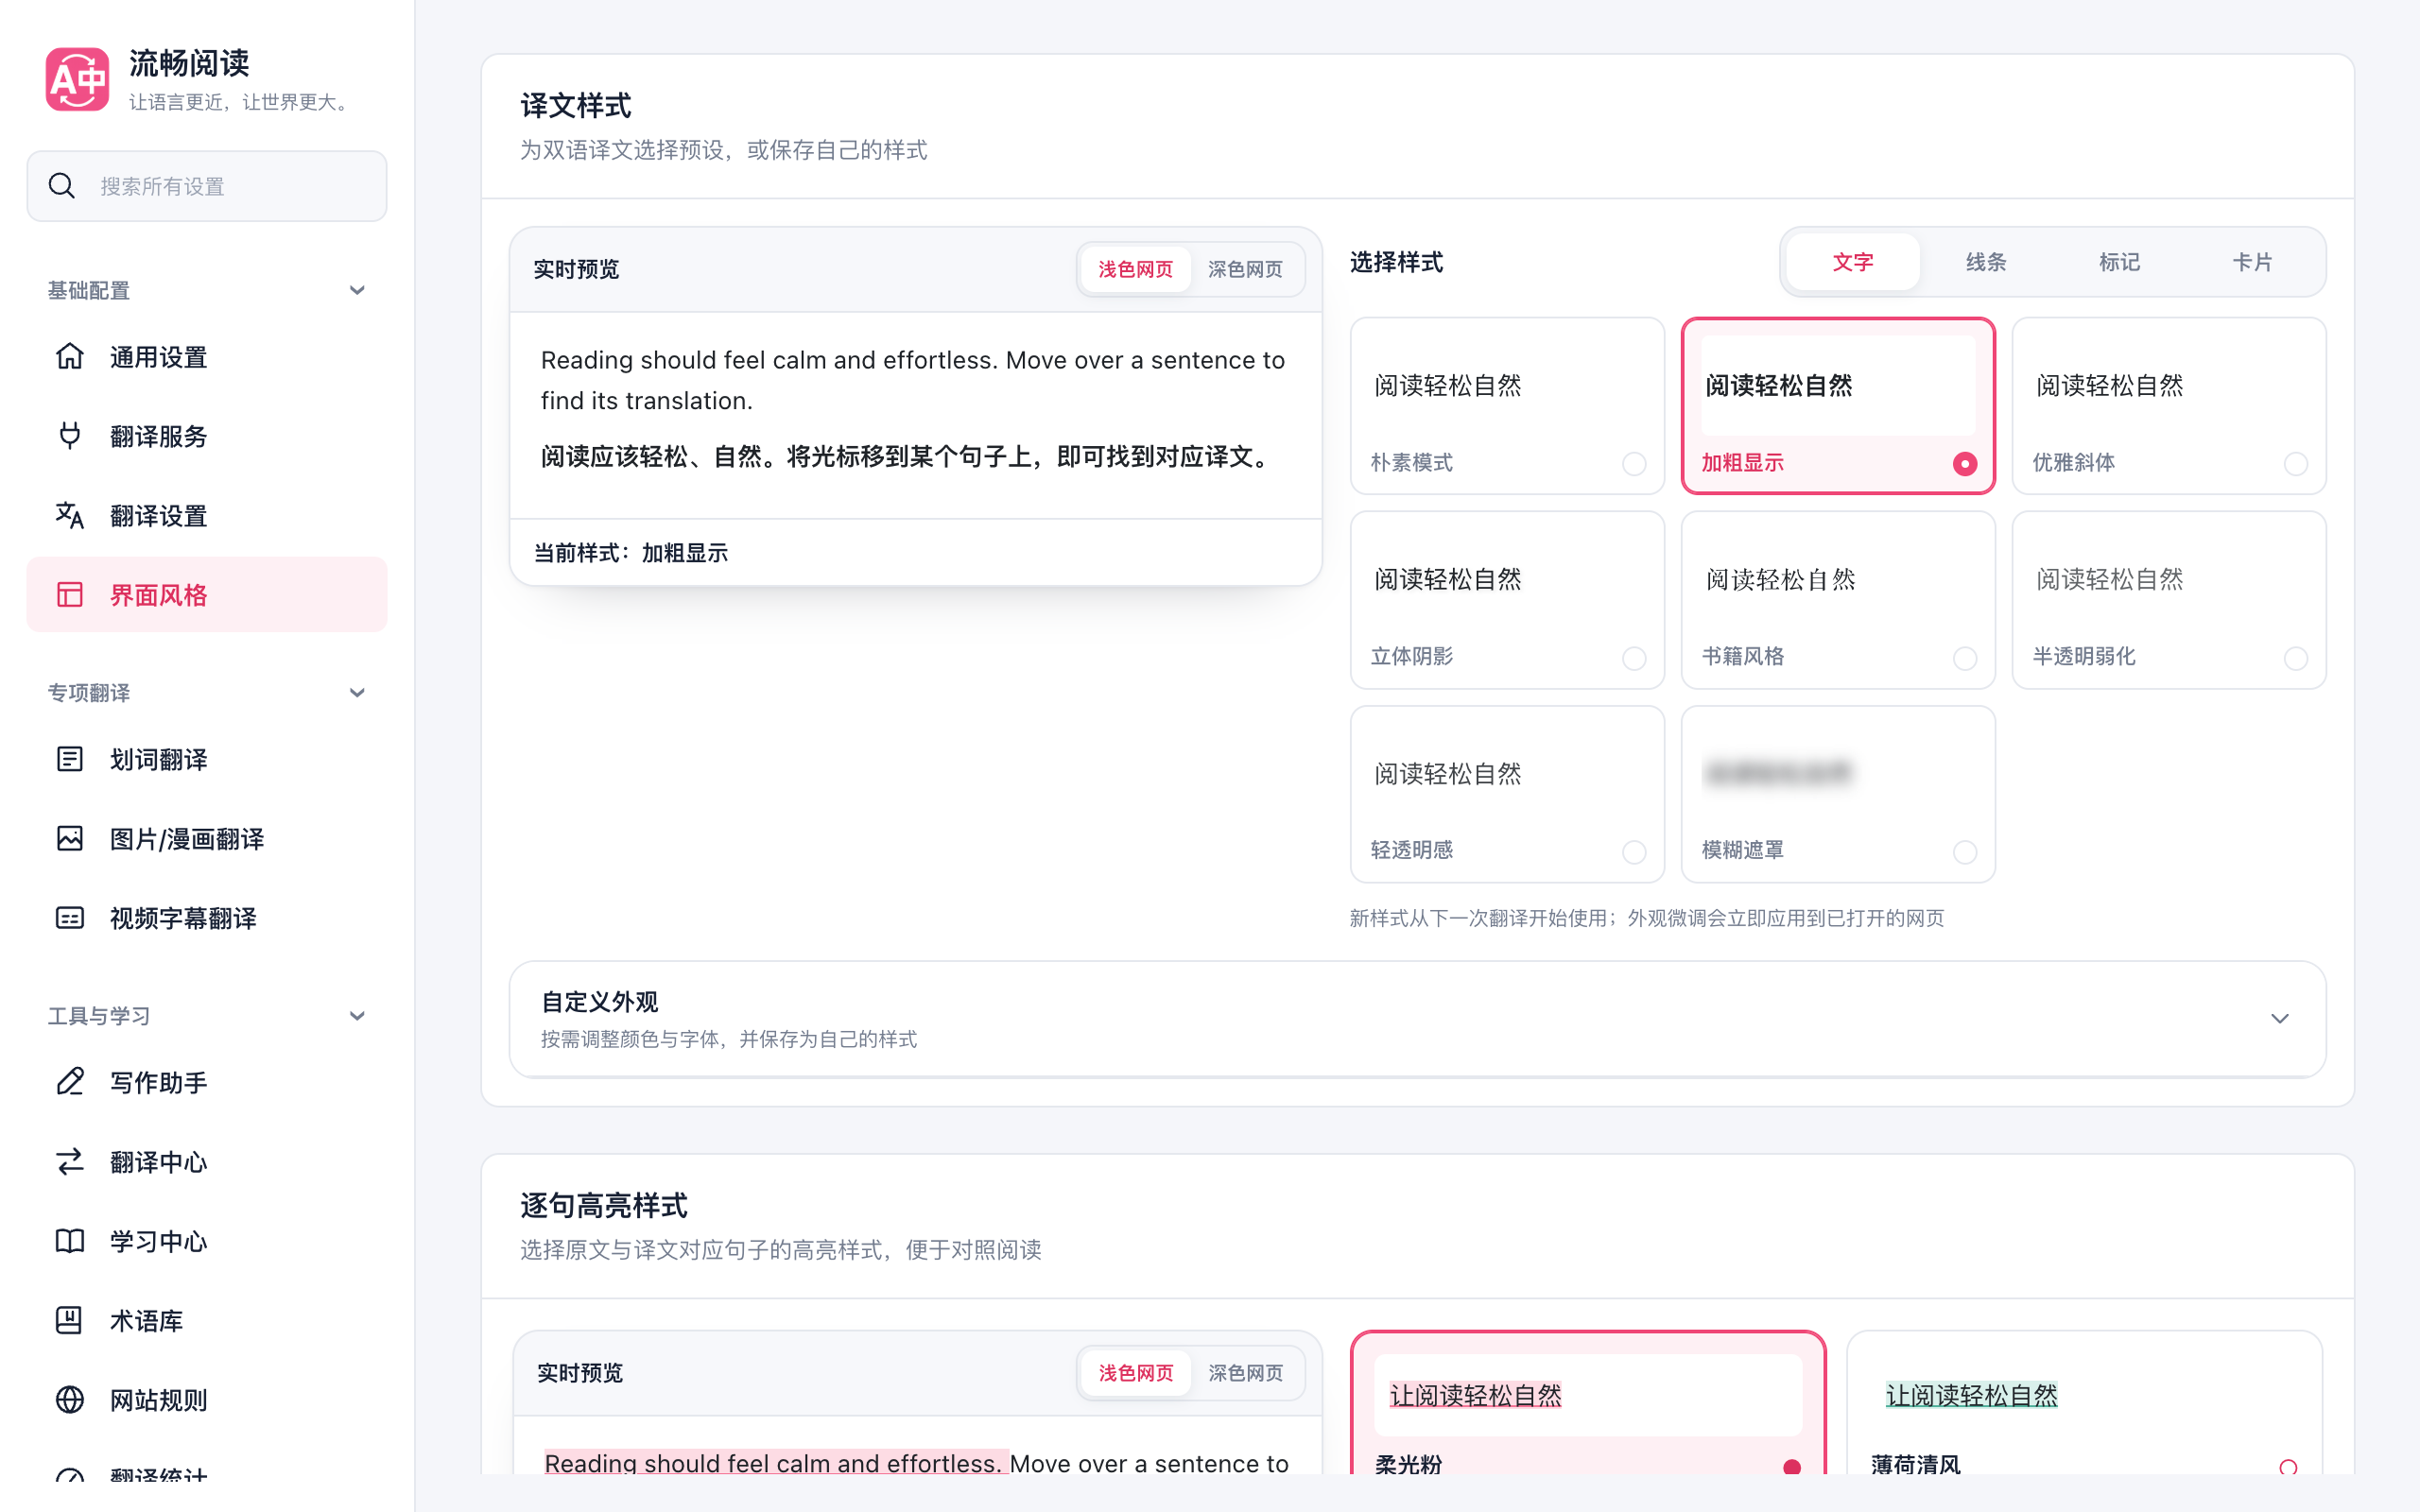Screen dimensions: 2420x1512
Task: Switch 译文样式 preview to 深色网页
Action: pyautogui.click(x=1245, y=269)
